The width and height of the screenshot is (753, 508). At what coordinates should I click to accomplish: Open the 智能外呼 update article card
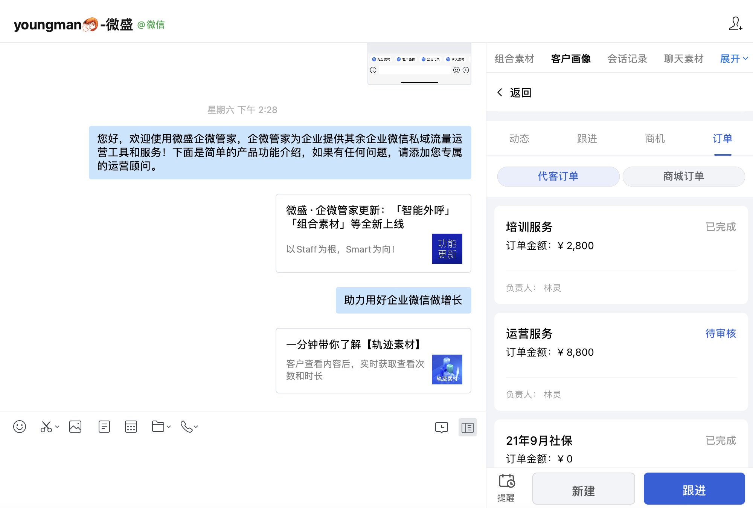tap(373, 233)
